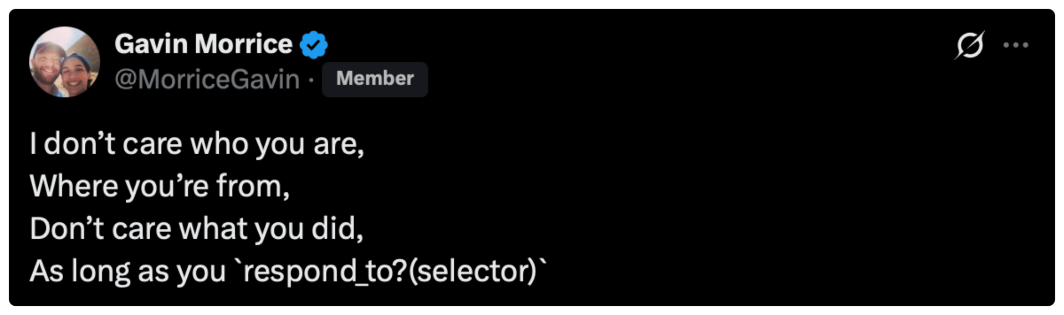Visit the Gavin Morrice display name link
Image resolution: width=1064 pixels, height=315 pixels.
click(203, 44)
